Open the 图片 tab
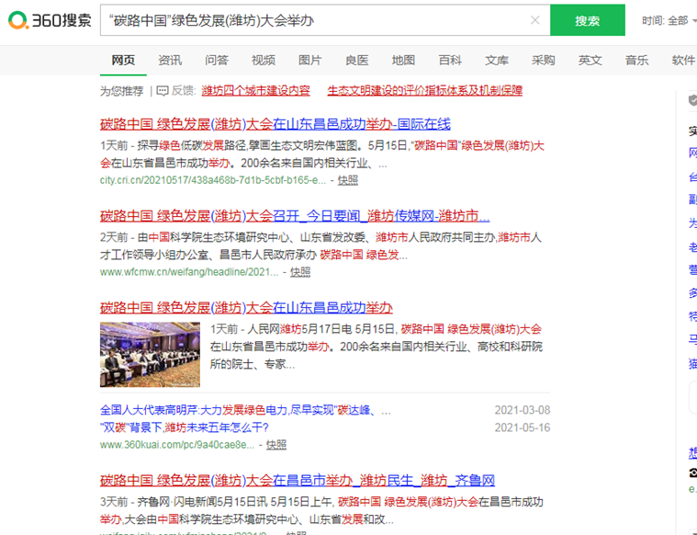Screen dimensions: 697x535 (309, 60)
